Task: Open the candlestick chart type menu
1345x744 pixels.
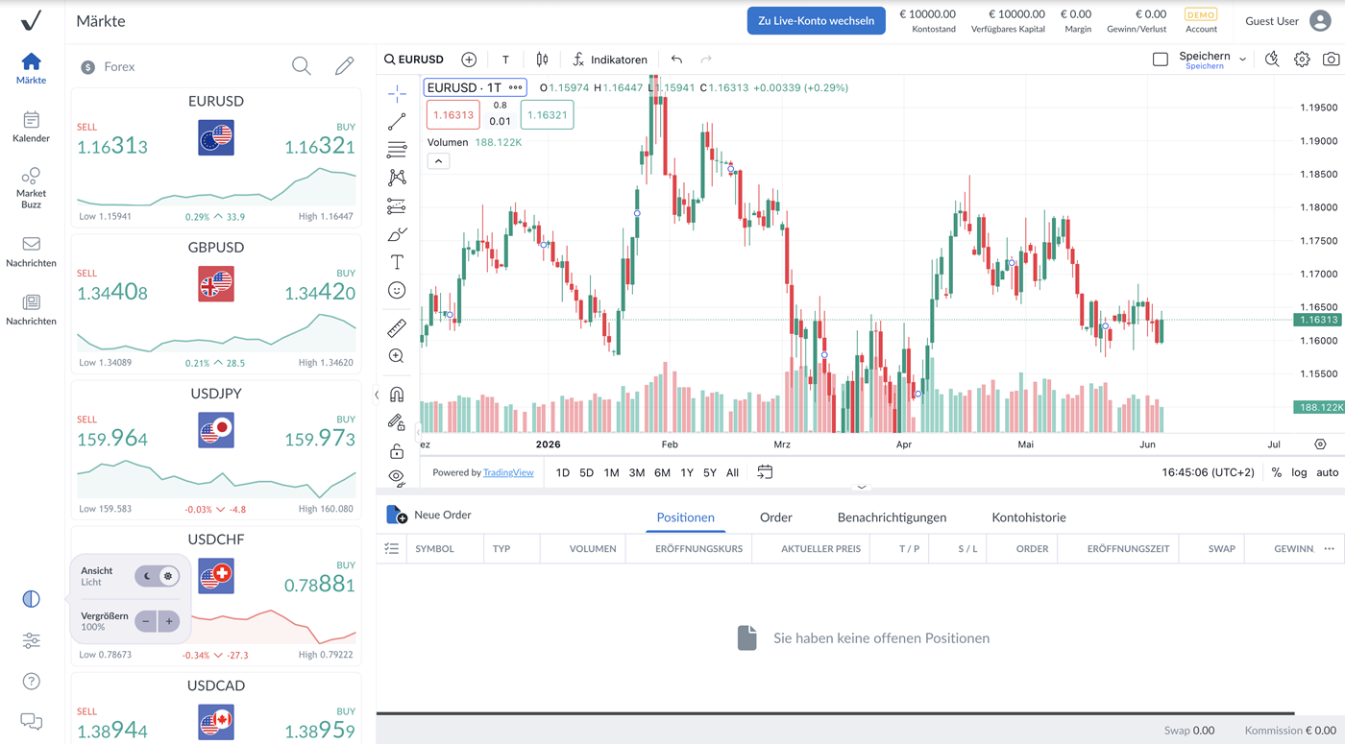Action: [x=543, y=60]
